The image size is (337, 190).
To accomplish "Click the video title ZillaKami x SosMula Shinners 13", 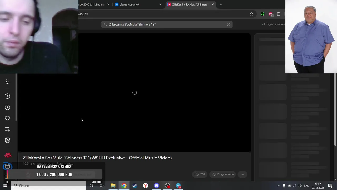I will (97, 158).
